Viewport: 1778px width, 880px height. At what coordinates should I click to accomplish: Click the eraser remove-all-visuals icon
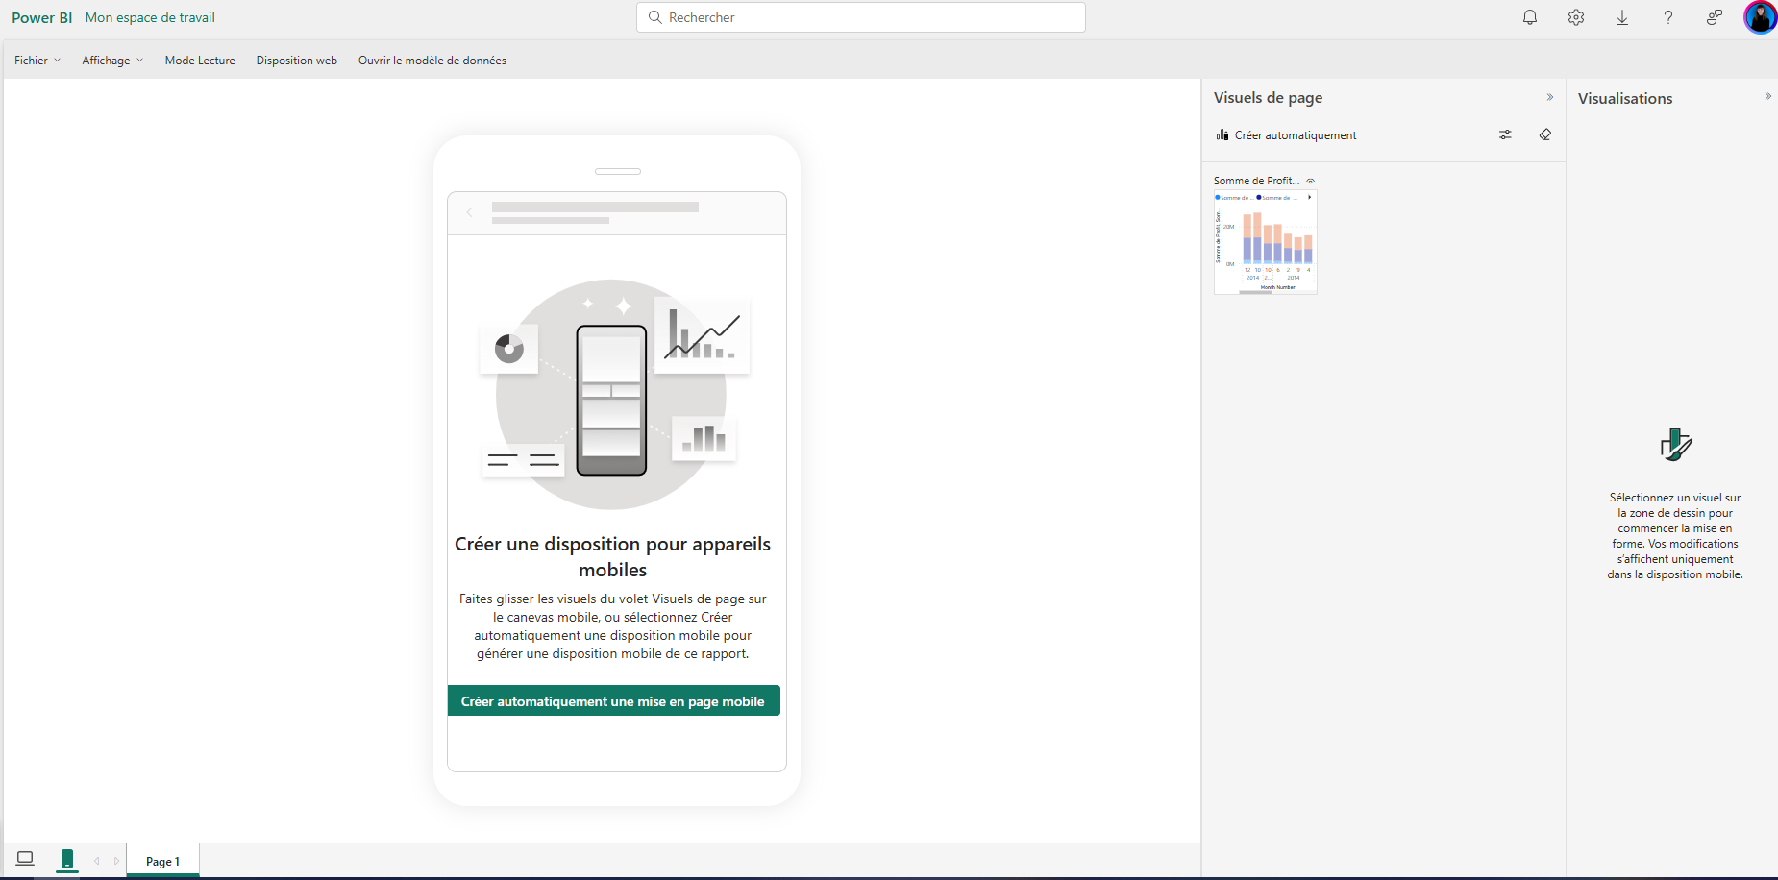point(1544,134)
